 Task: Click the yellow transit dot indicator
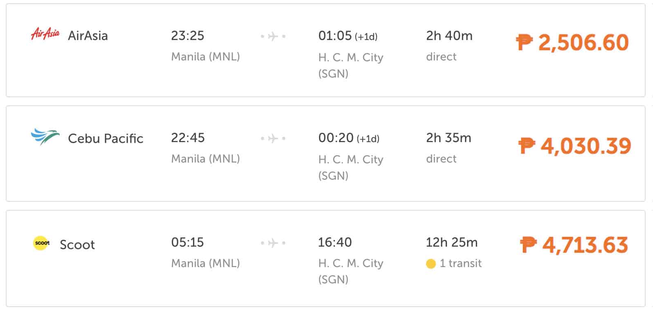point(431,264)
